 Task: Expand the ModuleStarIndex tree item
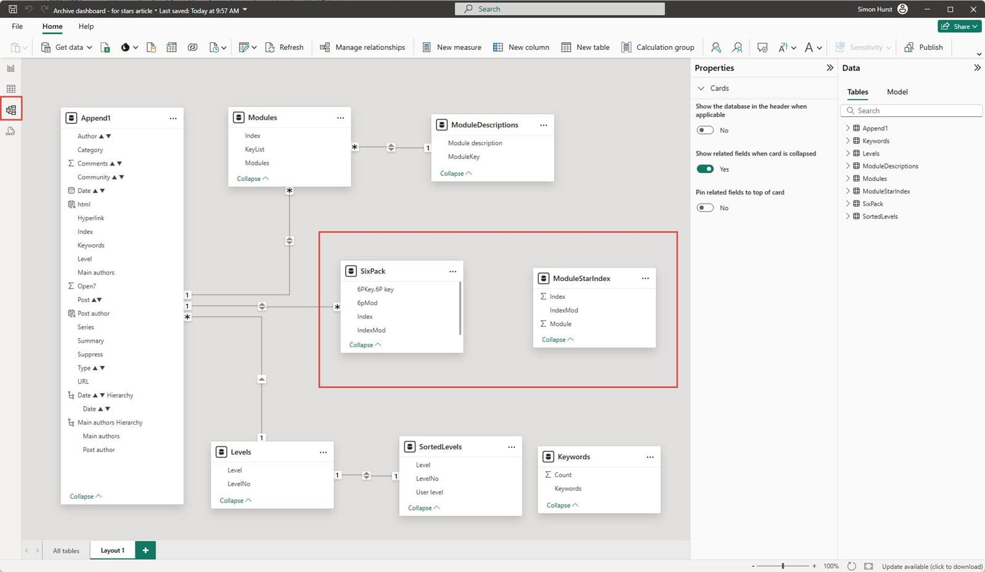[x=848, y=191]
